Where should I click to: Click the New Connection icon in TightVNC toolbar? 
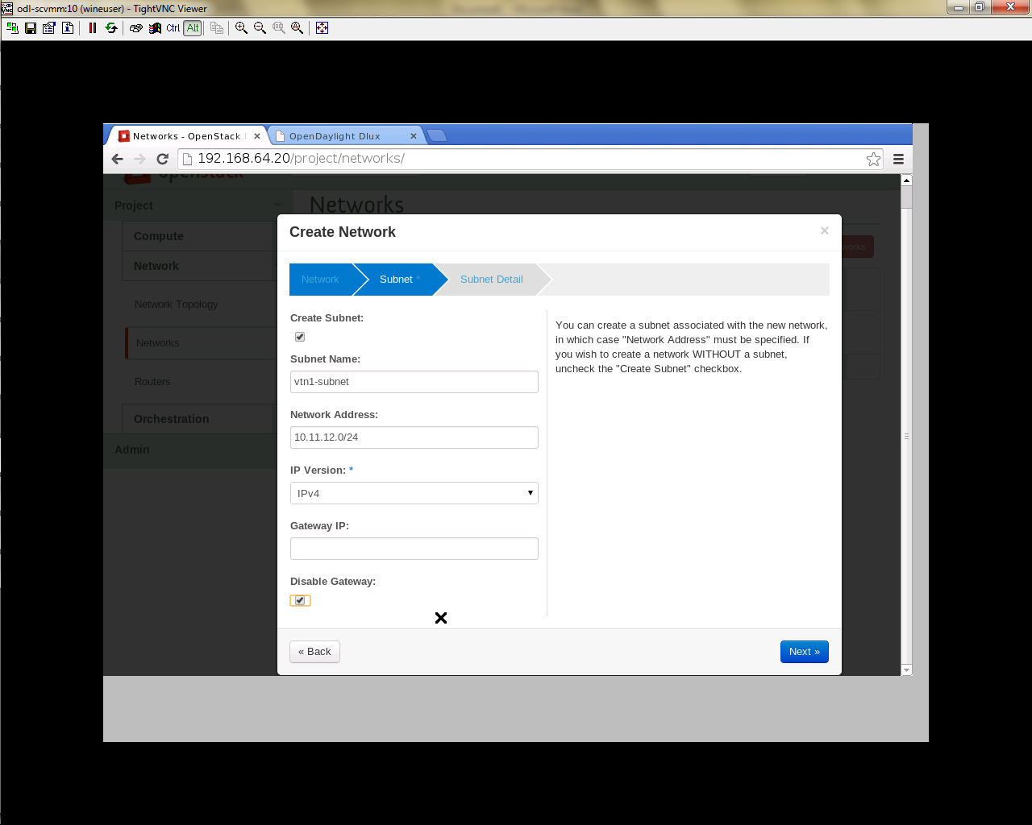[x=12, y=28]
